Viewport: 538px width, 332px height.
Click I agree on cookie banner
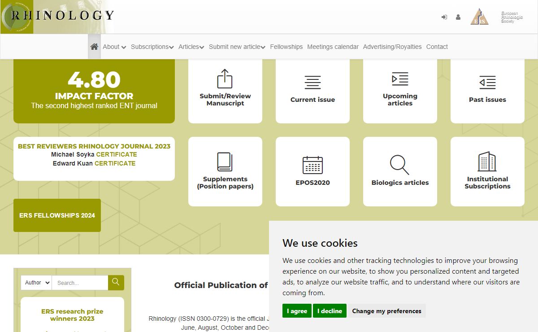pyautogui.click(x=297, y=311)
